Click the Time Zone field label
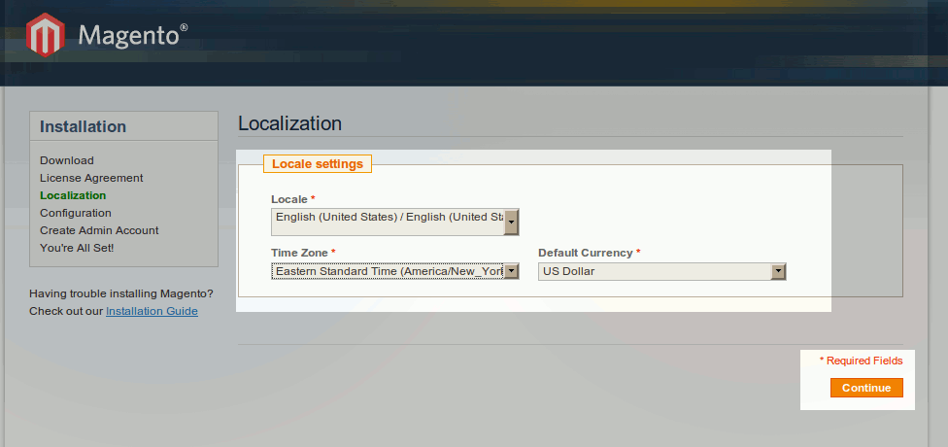Image resolution: width=948 pixels, height=447 pixels. tap(299, 253)
